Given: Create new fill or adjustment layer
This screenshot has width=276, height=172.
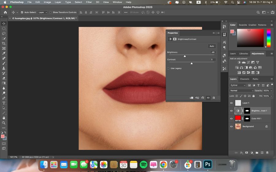Looking at the screenshot, I should (x=252, y=153).
